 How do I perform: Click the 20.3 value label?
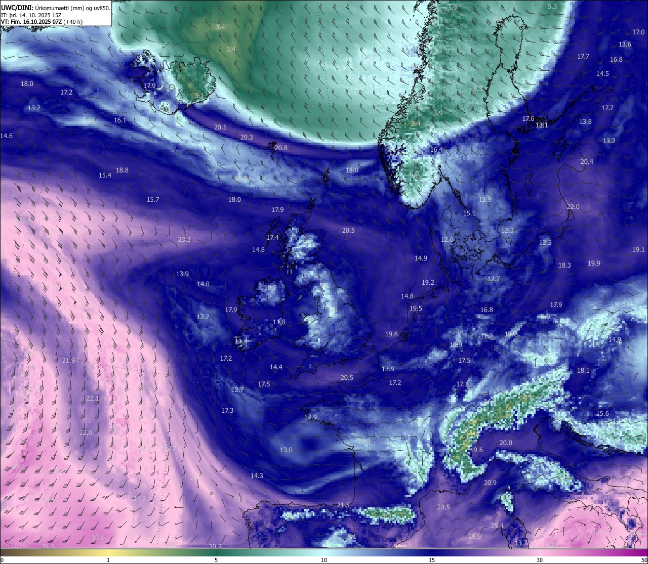pos(247,137)
